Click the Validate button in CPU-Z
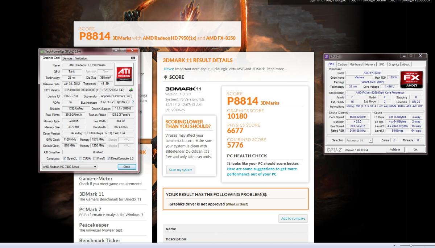The width and height of the screenshot is (435, 248). pyautogui.click(x=395, y=149)
